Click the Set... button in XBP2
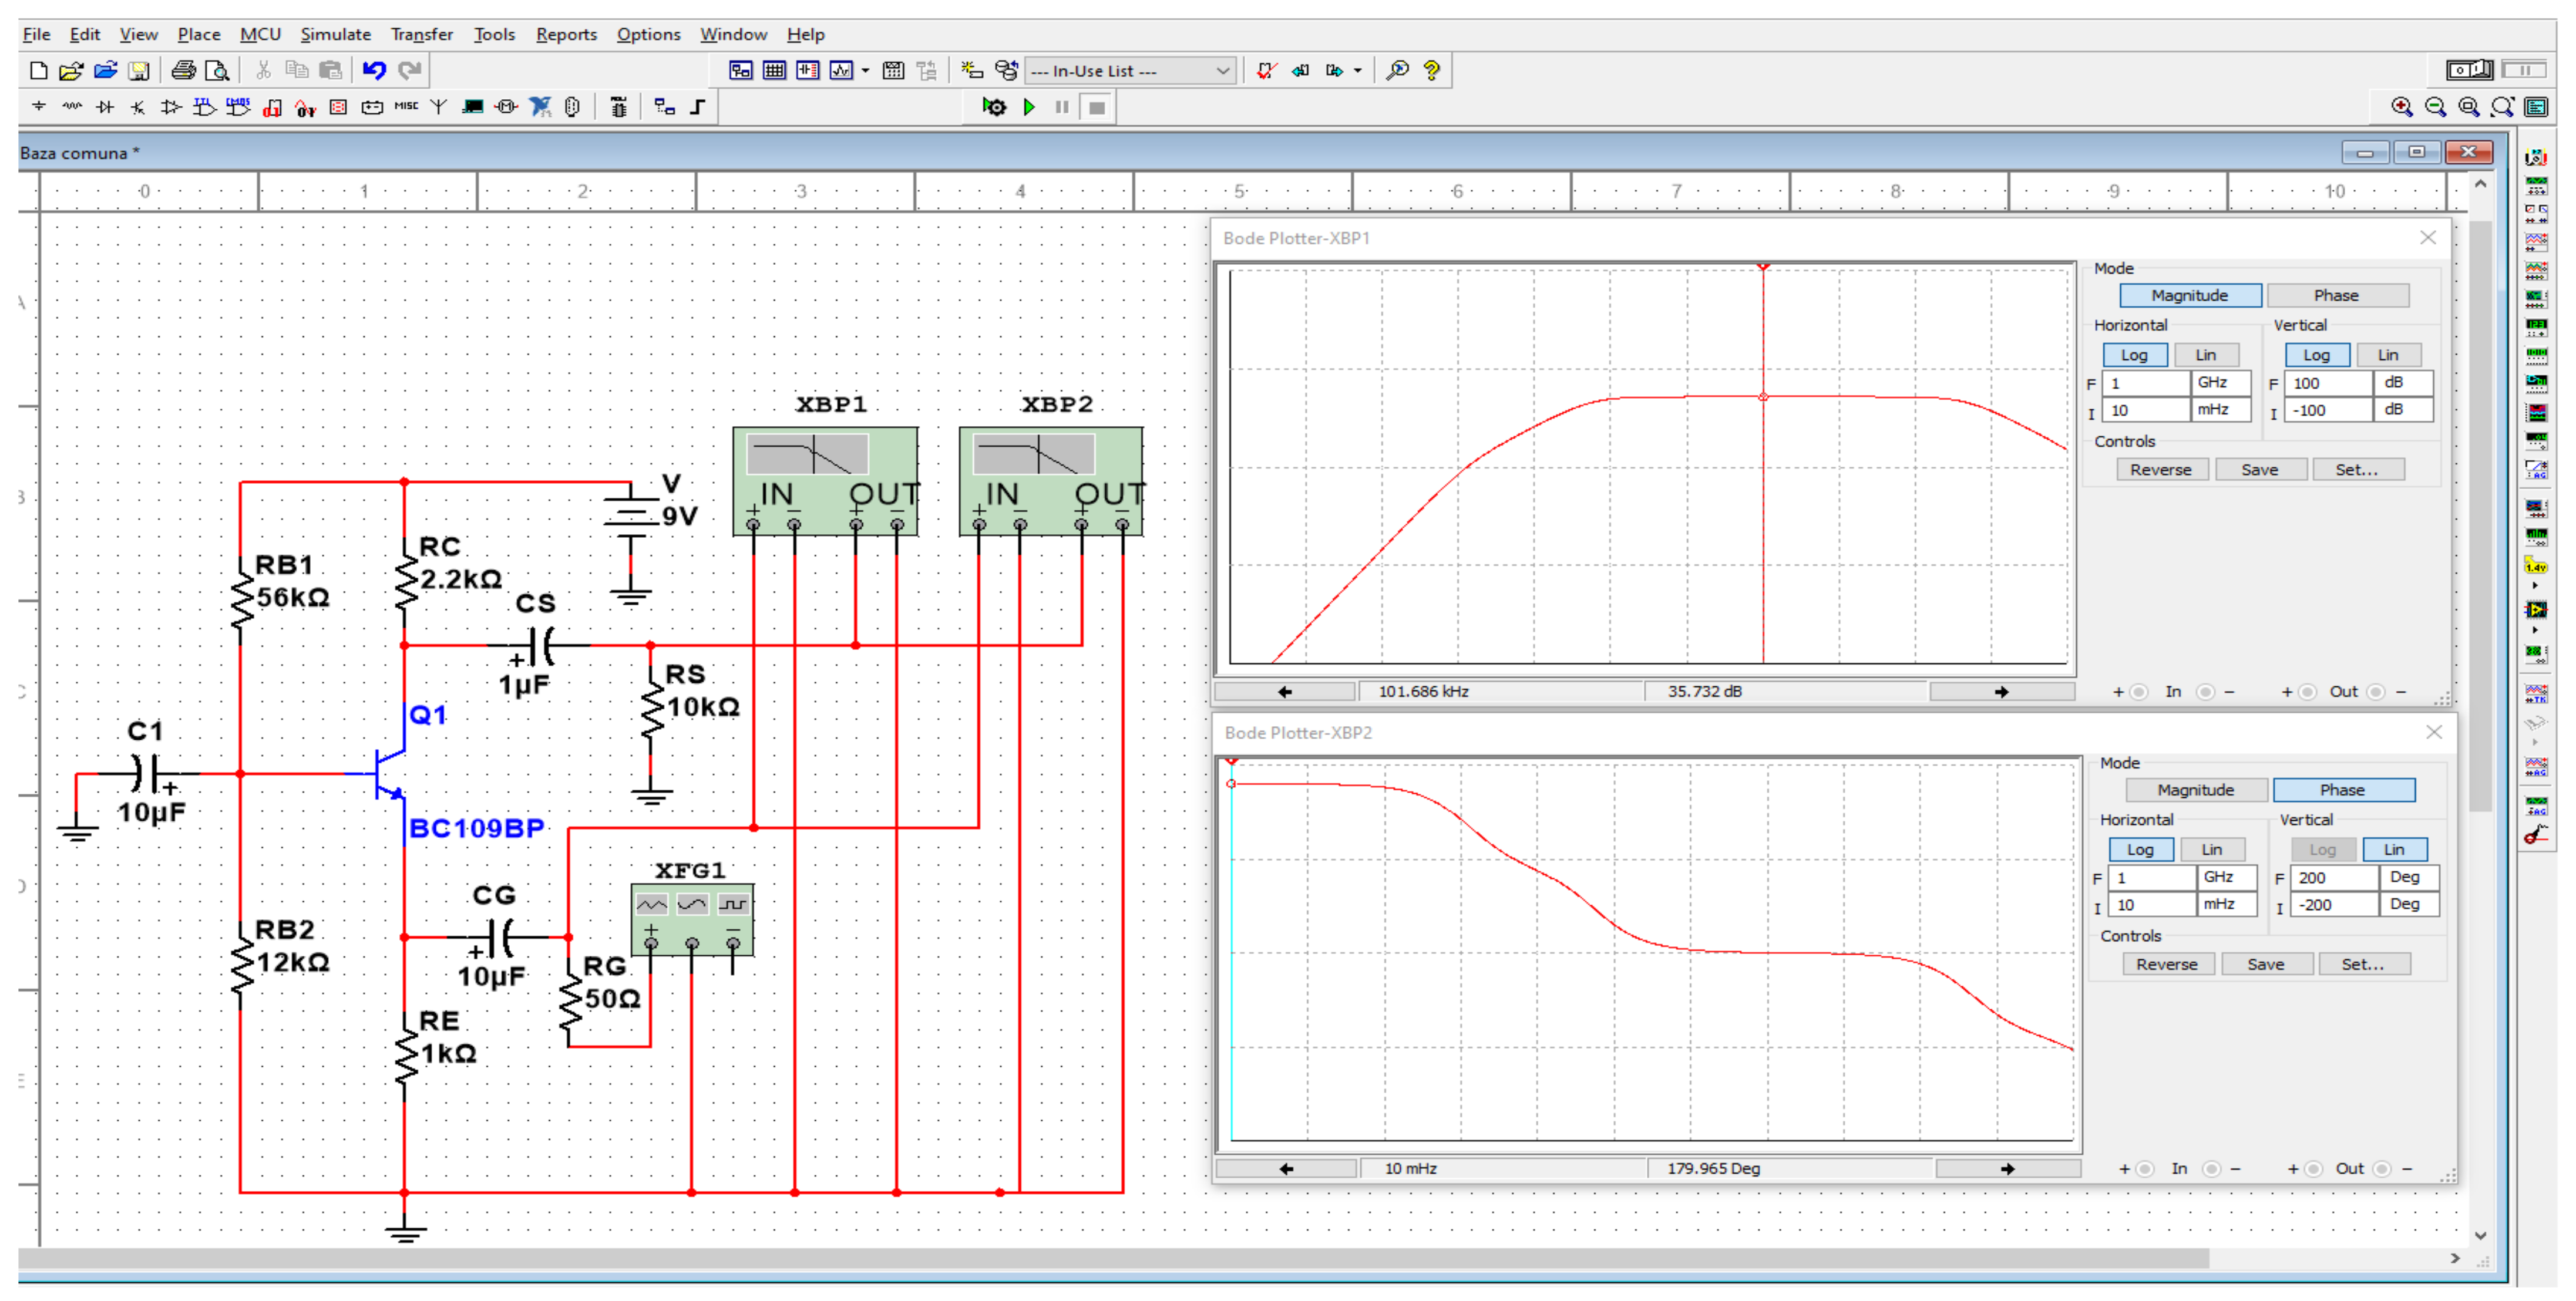 [x=2362, y=965]
